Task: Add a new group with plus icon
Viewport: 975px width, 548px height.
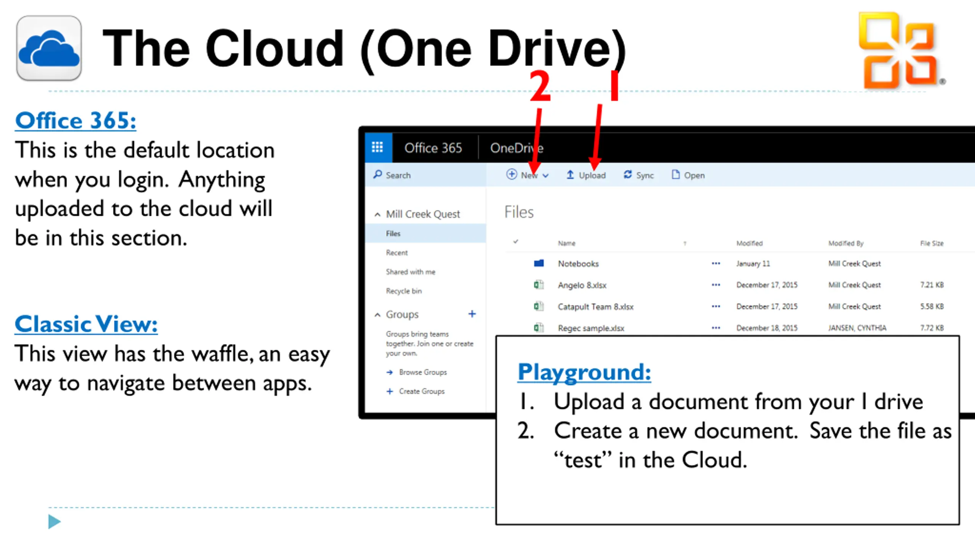Action: [472, 314]
